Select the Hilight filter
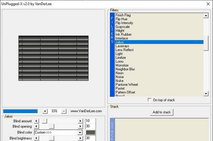 point(159,30)
